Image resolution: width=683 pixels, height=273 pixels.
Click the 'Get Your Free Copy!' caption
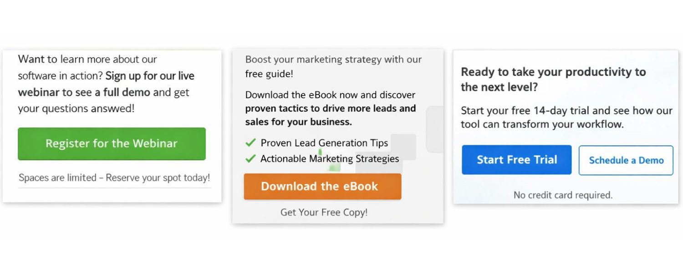coord(324,212)
